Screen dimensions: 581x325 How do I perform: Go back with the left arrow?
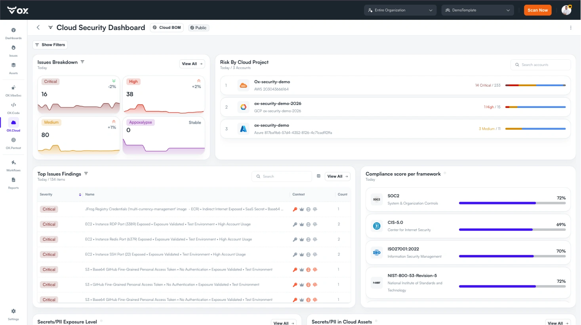click(x=38, y=27)
